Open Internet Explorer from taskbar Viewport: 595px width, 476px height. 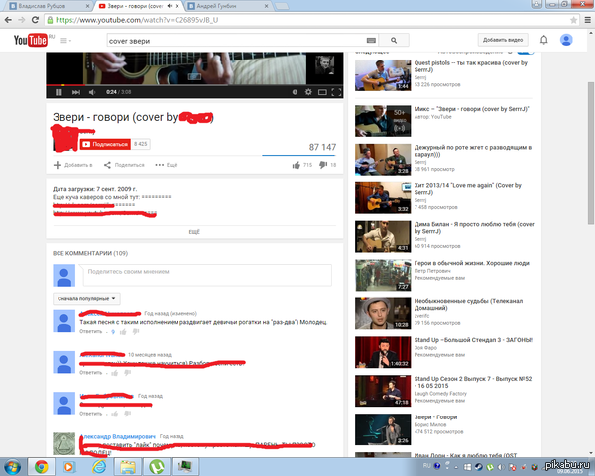pos(99,466)
